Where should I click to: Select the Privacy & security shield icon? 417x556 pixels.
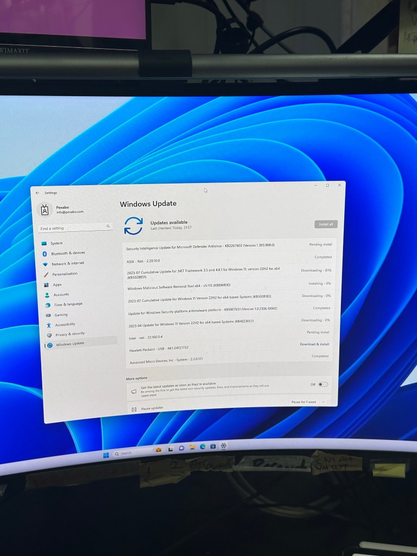point(49,334)
